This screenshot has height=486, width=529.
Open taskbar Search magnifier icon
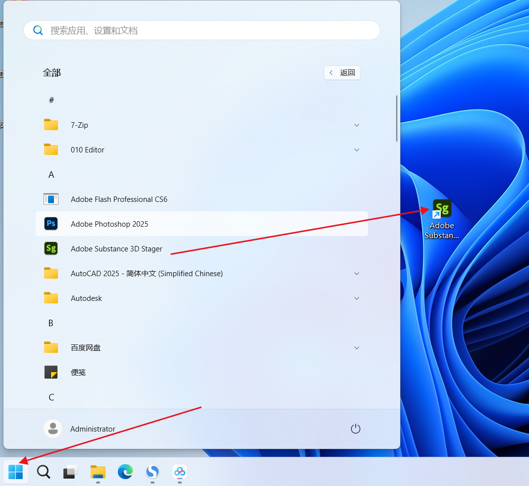[43, 472]
